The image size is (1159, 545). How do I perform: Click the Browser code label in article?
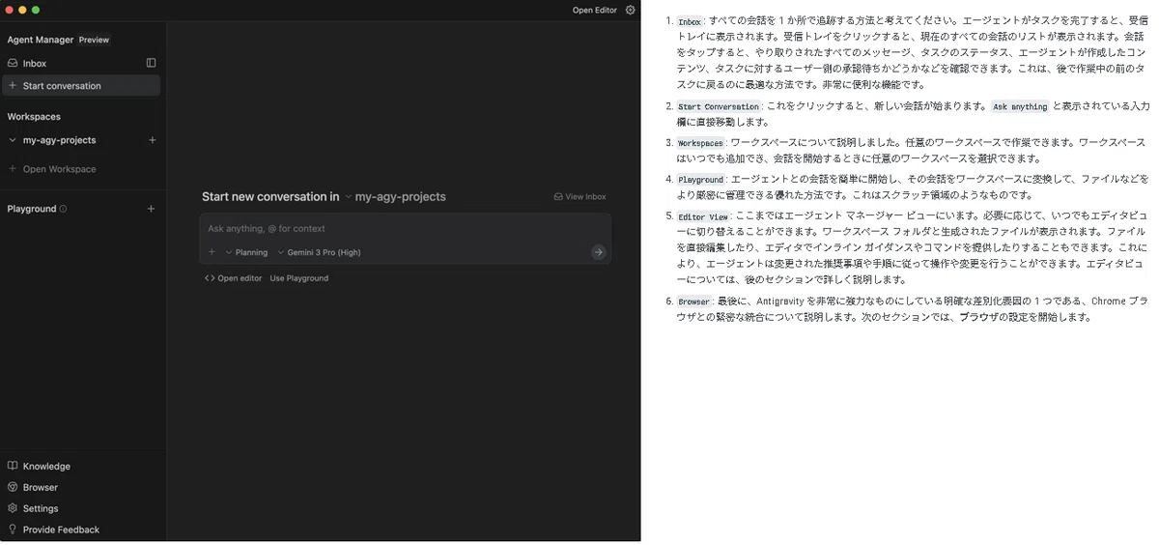[x=693, y=301]
